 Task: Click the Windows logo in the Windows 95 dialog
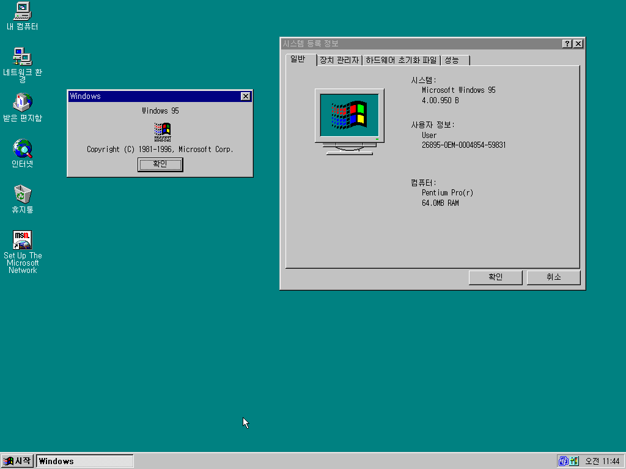pyautogui.click(x=163, y=132)
